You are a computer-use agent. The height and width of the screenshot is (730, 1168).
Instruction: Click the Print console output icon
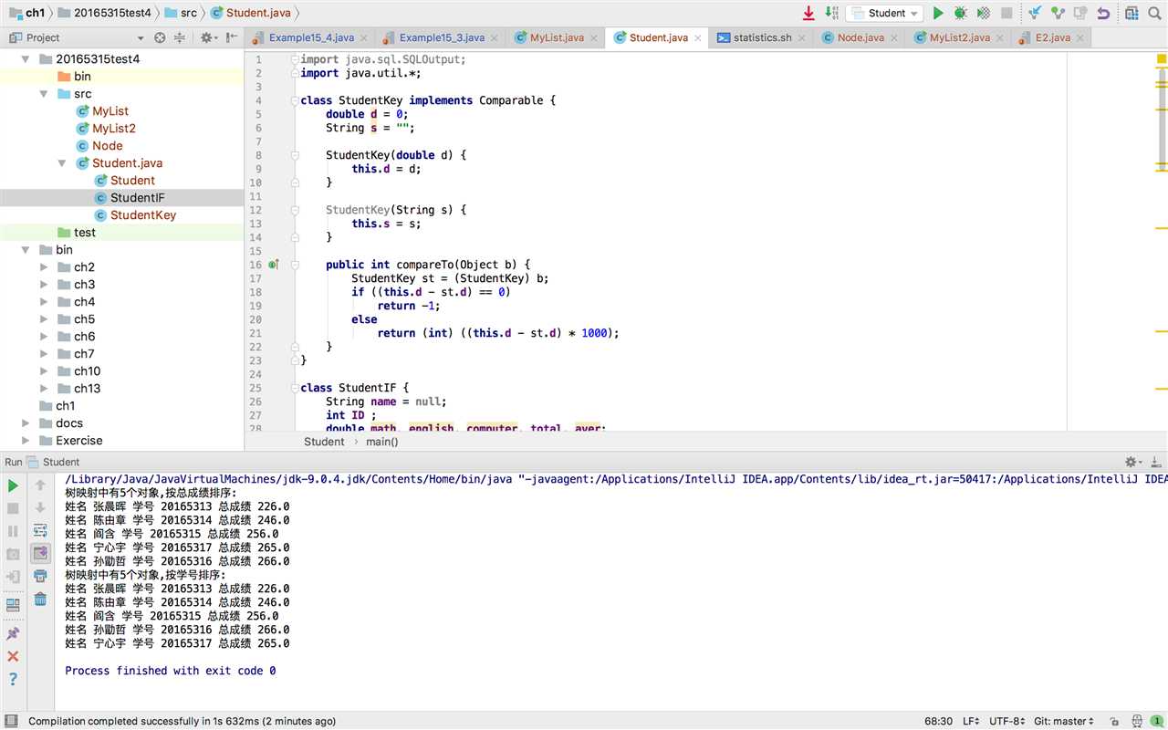(x=40, y=576)
